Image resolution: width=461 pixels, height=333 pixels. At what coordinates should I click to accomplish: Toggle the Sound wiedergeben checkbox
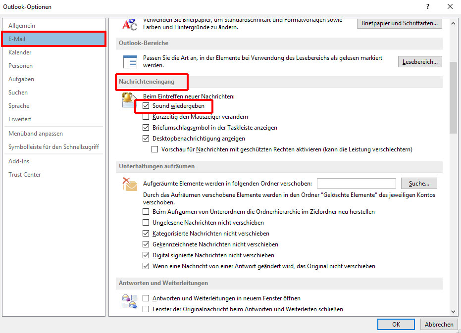click(x=146, y=106)
